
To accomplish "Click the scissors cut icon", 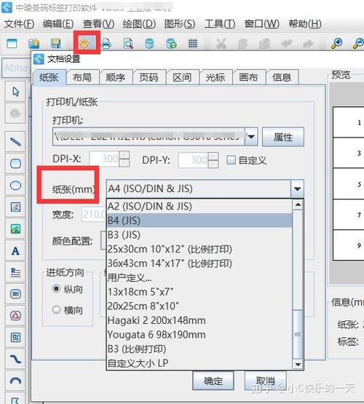I will (x=221, y=44).
